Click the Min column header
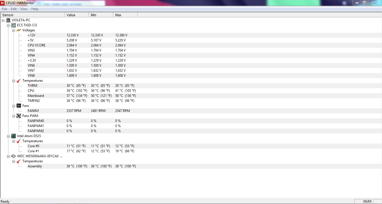382x204 pixels. pyautogui.click(x=101, y=15)
